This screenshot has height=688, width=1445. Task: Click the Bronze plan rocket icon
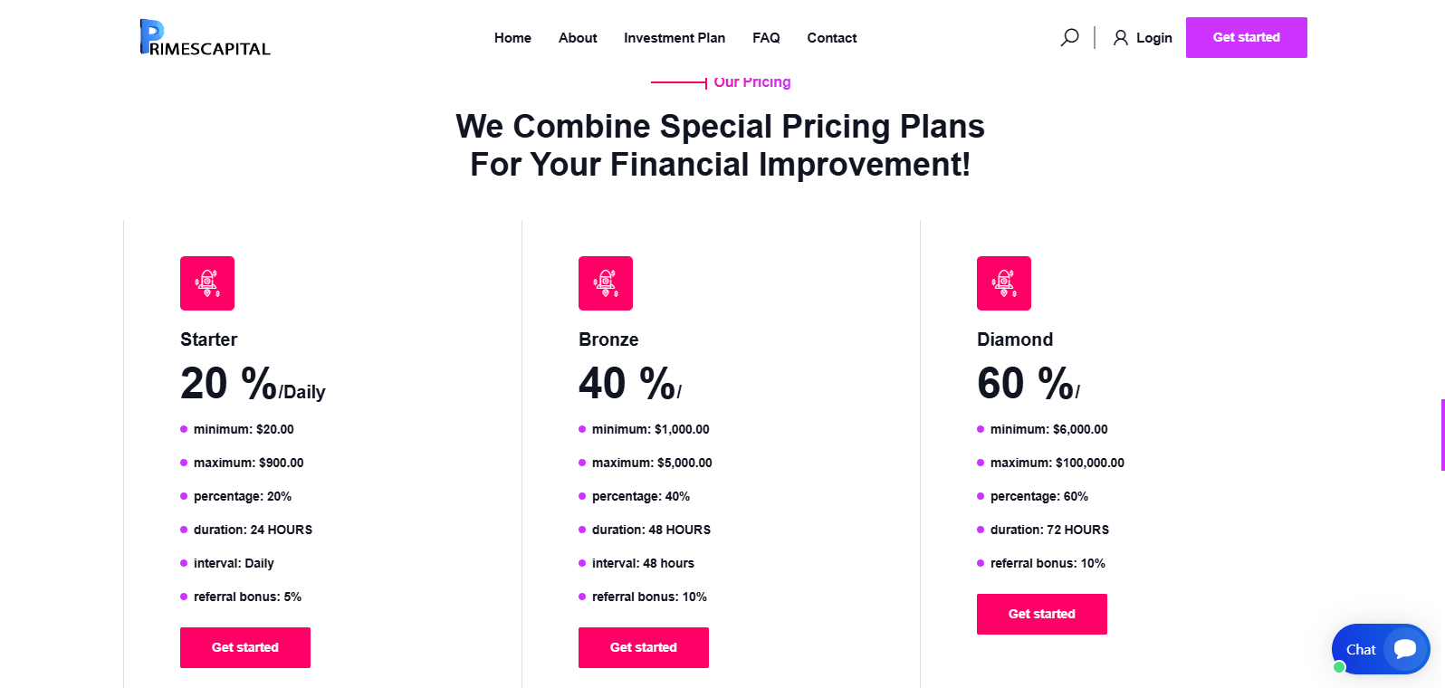pyautogui.click(x=606, y=283)
